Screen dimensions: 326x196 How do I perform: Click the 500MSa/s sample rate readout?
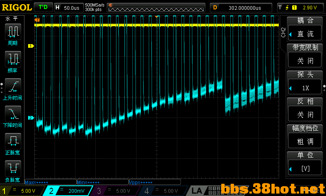pos(95,5)
